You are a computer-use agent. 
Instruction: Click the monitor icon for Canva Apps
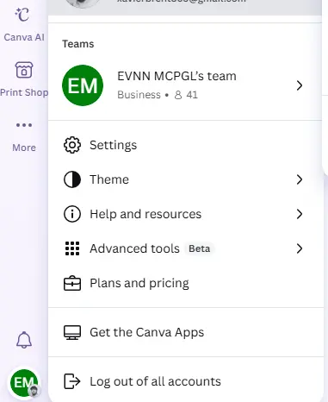[x=72, y=332]
